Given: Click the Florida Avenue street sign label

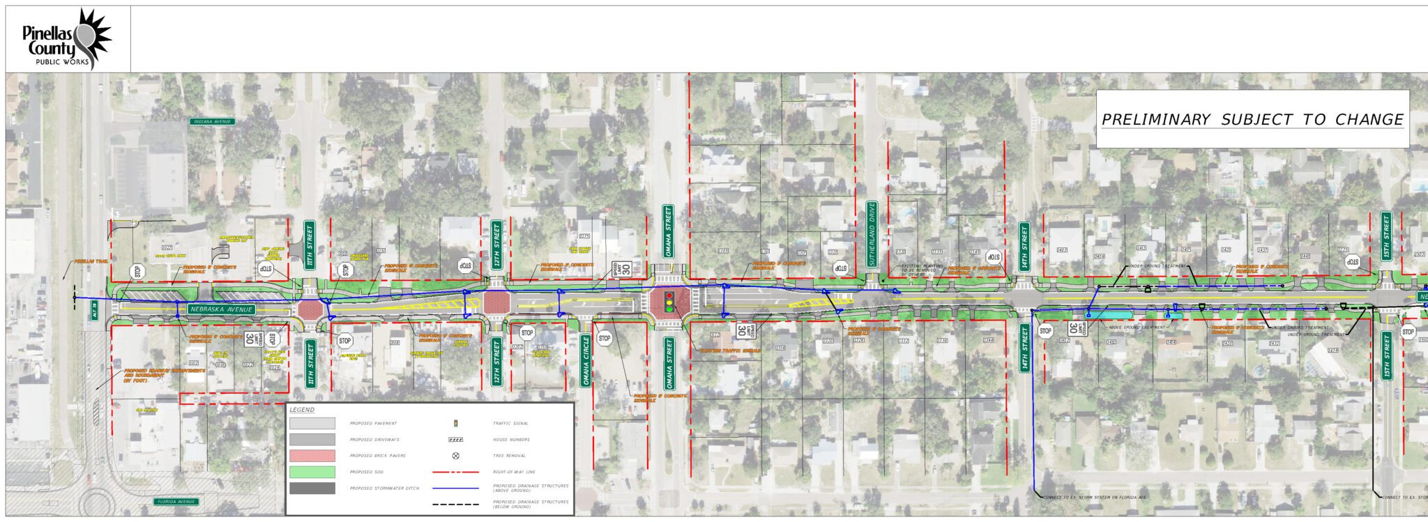Looking at the screenshot, I should click(176, 502).
